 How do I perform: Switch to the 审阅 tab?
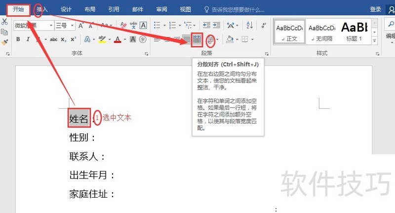(161, 9)
